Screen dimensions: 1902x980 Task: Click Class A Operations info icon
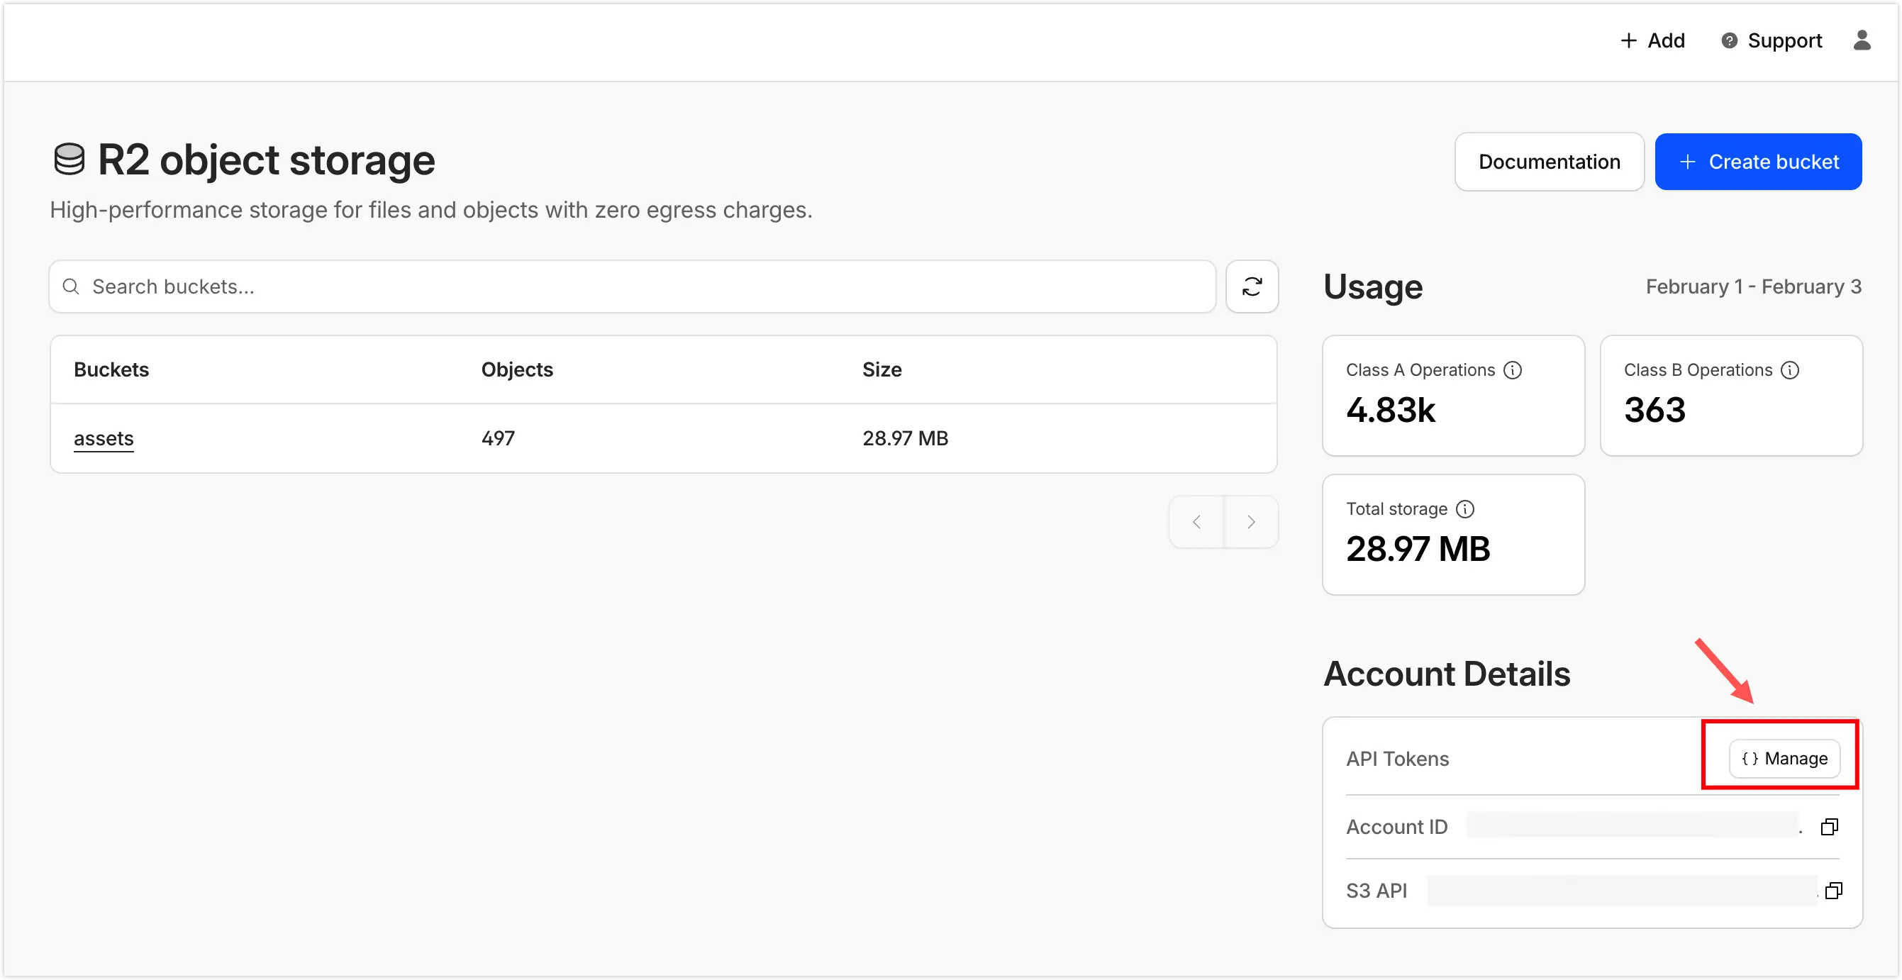1513,370
